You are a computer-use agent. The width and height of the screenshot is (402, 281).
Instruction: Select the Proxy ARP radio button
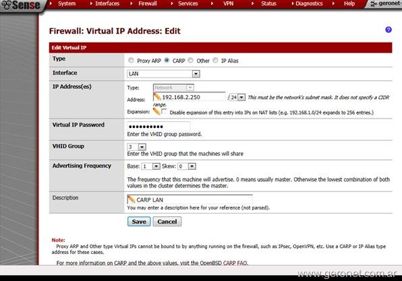pyautogui.click(x=131, y=60)
